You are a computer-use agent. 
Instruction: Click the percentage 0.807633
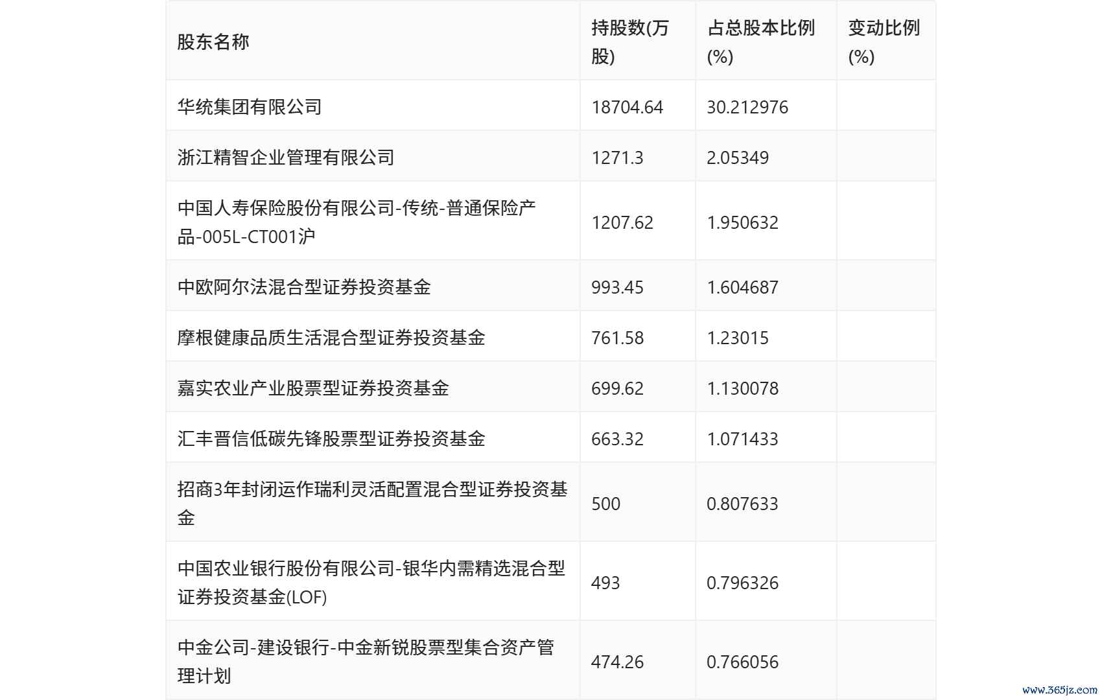pyautogui.click(x=743, y=504)
